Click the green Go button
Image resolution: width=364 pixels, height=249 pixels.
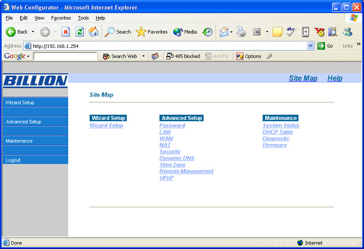coord(325,46)
